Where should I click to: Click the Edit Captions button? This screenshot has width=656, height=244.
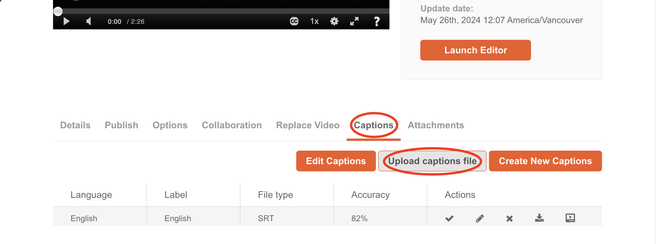(x=336, y=161)
